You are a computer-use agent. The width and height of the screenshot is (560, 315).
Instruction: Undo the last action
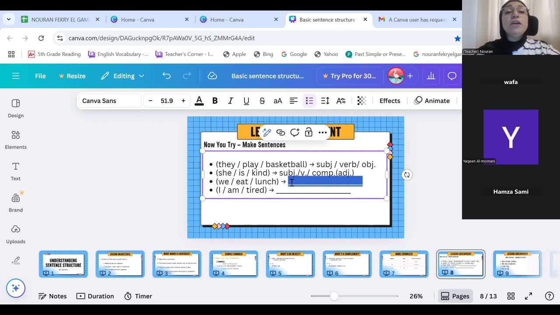coord(167,76)
